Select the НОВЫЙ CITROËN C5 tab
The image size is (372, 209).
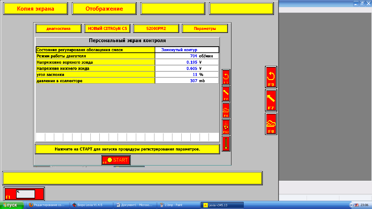[x=107, y=29]
